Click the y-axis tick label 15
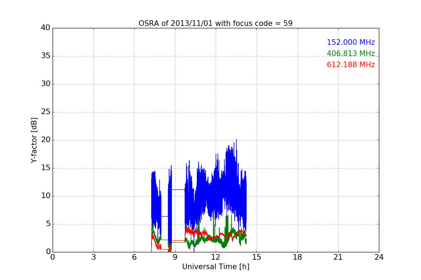The image size is (421, 280). point(46,168)
